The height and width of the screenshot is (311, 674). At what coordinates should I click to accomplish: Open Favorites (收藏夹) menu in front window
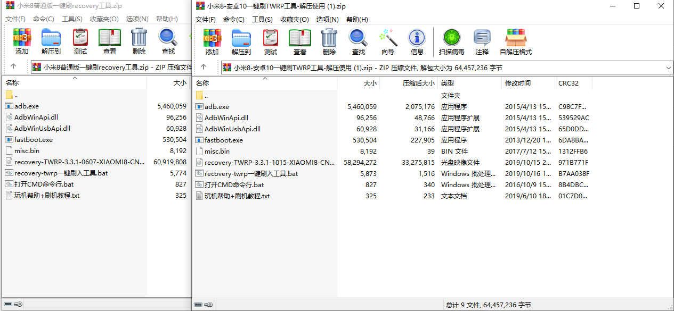(295, 20)
